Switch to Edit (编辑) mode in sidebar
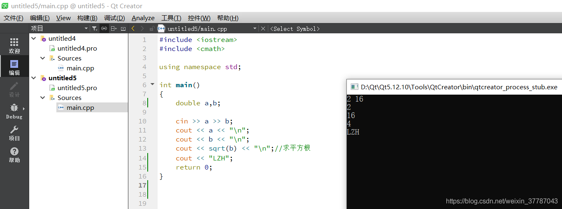The width and height of the screenshot is (562, 209). pyautogui.click(x=14, y=67)
